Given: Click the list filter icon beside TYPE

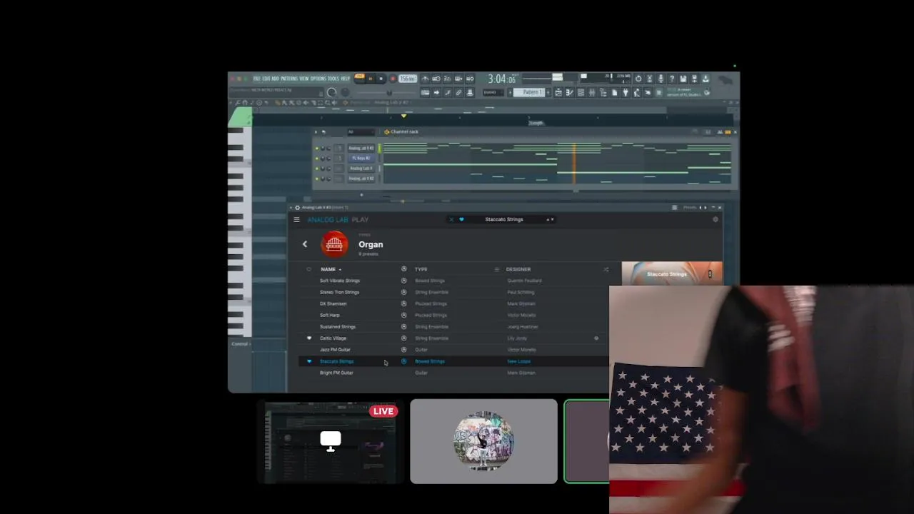Looking at the screenshot, I should (497, 269).
